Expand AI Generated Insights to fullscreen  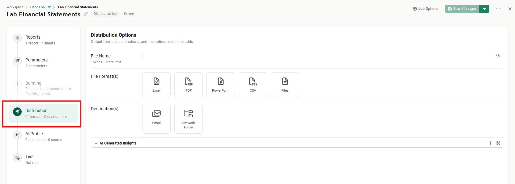click(498, 143)
